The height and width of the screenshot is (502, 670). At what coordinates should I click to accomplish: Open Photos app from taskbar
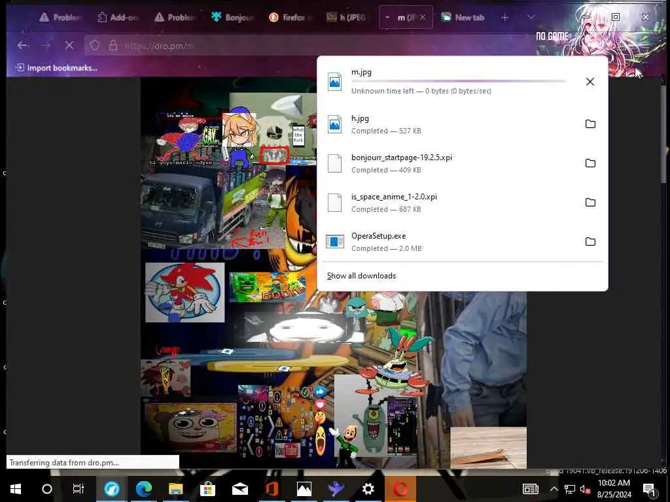coord(304,489)
